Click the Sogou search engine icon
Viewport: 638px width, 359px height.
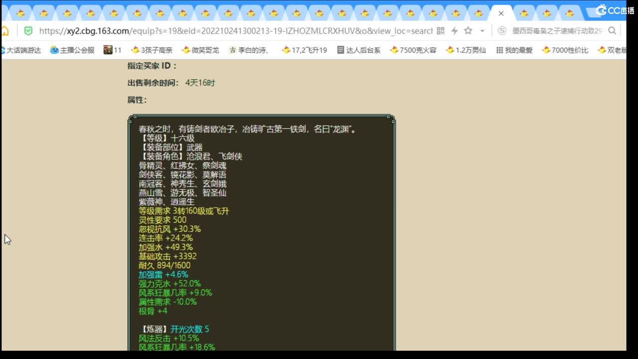point(502,31)
